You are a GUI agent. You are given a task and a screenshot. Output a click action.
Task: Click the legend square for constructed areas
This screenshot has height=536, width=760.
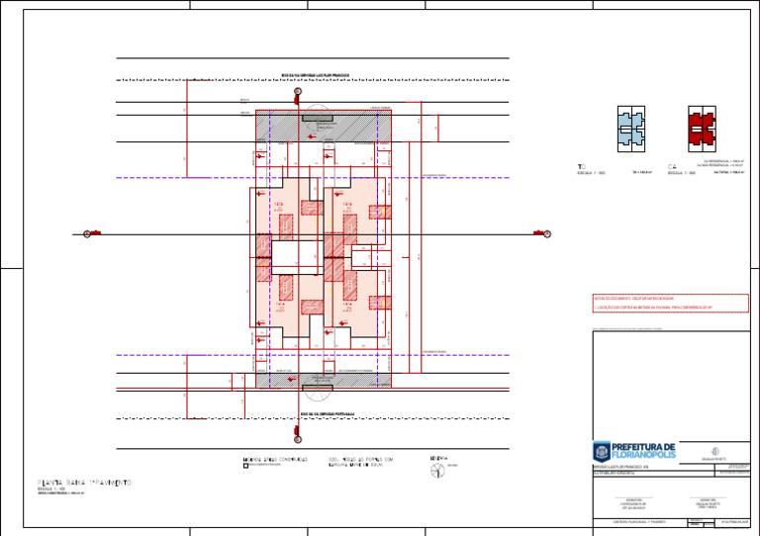(245, 466)
